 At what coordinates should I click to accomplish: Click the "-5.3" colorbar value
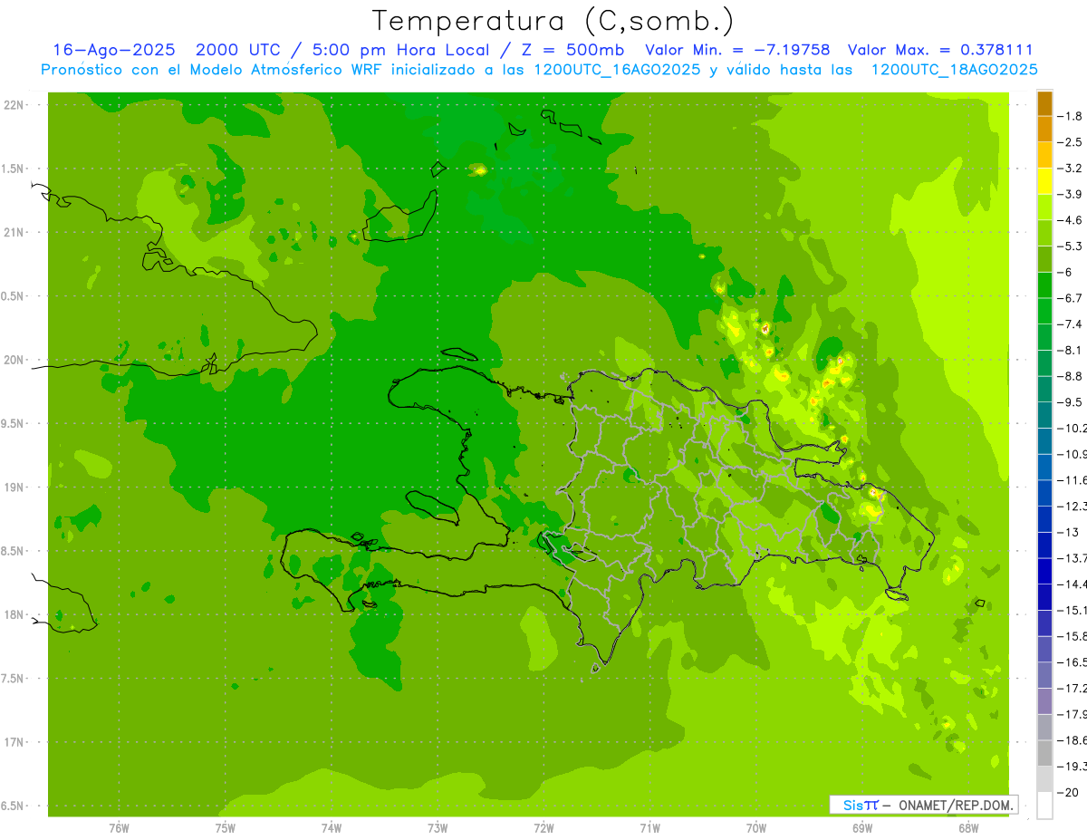coord(1072,246)
